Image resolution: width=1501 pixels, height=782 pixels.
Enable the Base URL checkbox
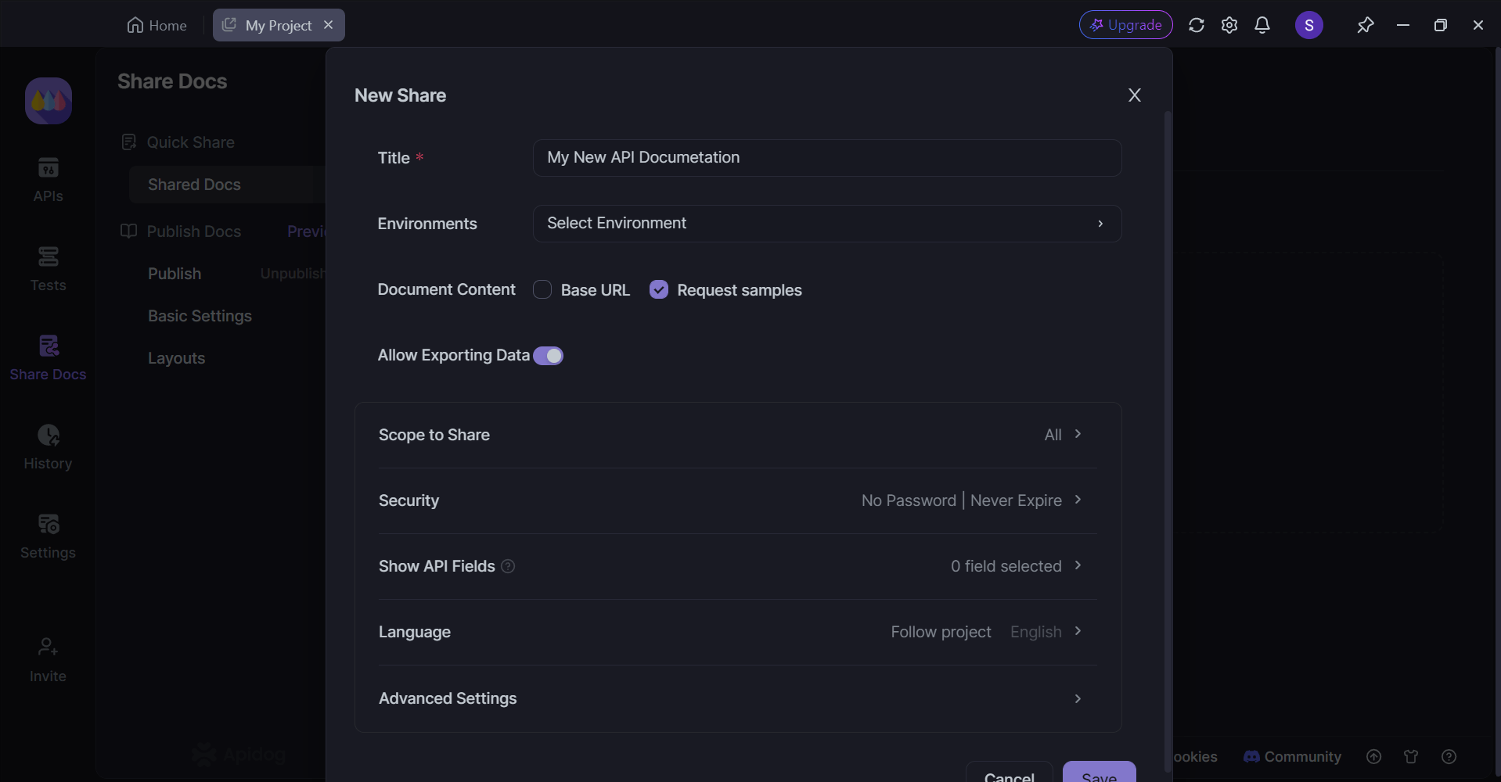(x=542, y=289)
